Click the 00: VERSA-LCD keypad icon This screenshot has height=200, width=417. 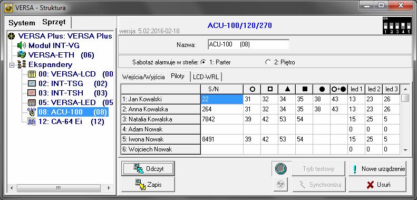click(x=32, y=74)
